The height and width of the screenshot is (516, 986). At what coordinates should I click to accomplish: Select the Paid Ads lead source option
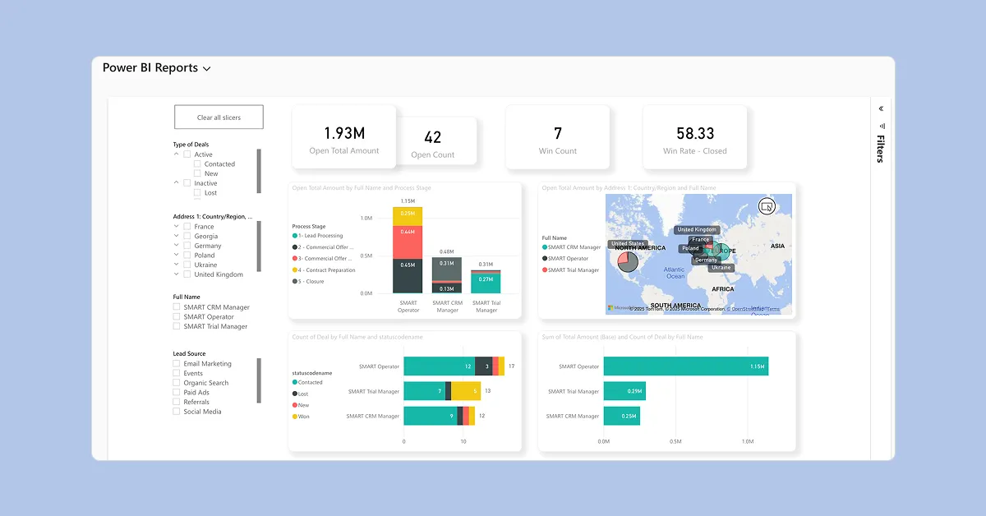tap(177, 393)
